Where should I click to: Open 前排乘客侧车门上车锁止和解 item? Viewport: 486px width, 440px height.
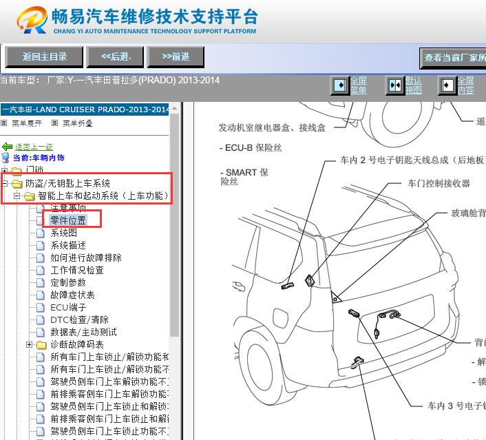[109, 419]
